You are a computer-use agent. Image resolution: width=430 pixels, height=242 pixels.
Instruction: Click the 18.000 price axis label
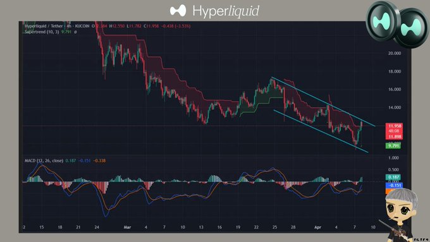point(395,71)
